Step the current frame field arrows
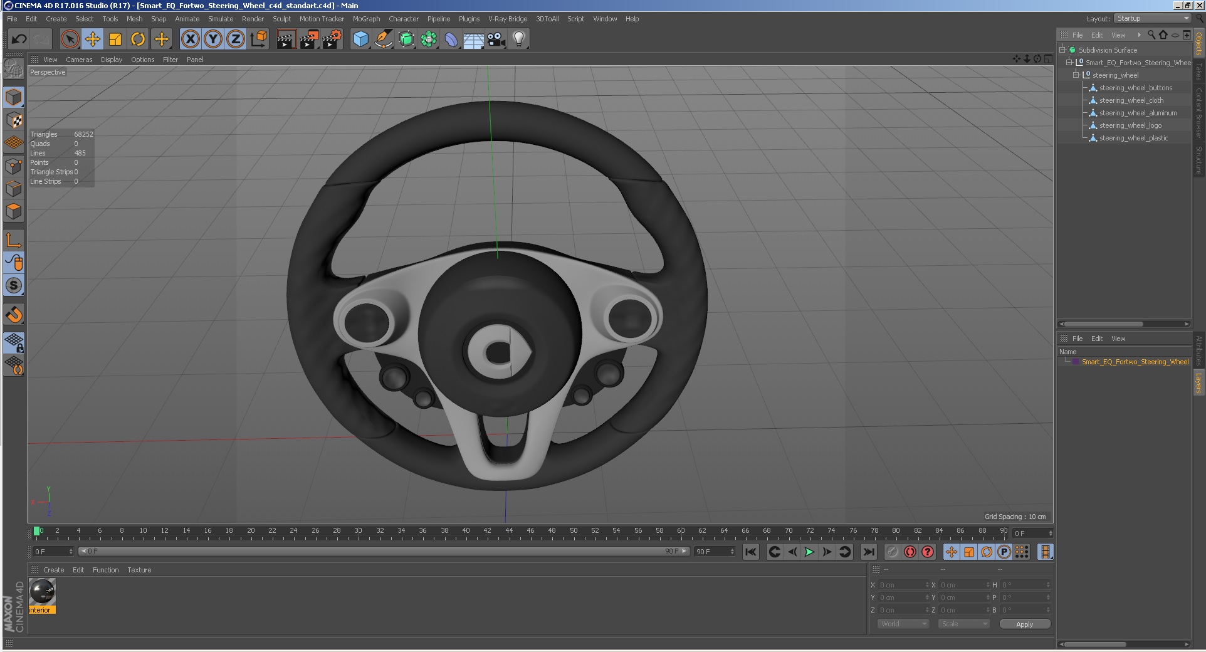 click(1051, 534)
